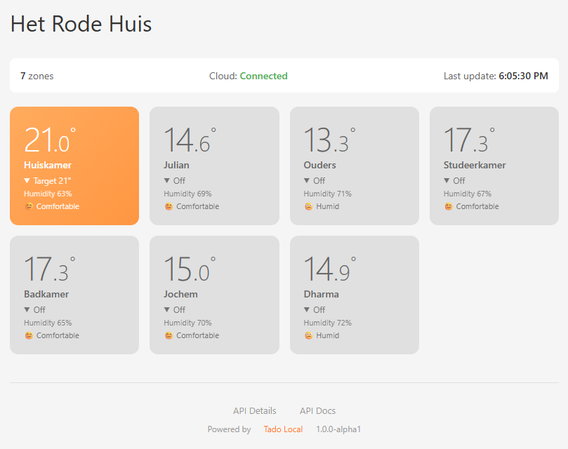Click the 14.6° temperature reading
The height and width of the screenshot is (449, 568).
(190, 140)
